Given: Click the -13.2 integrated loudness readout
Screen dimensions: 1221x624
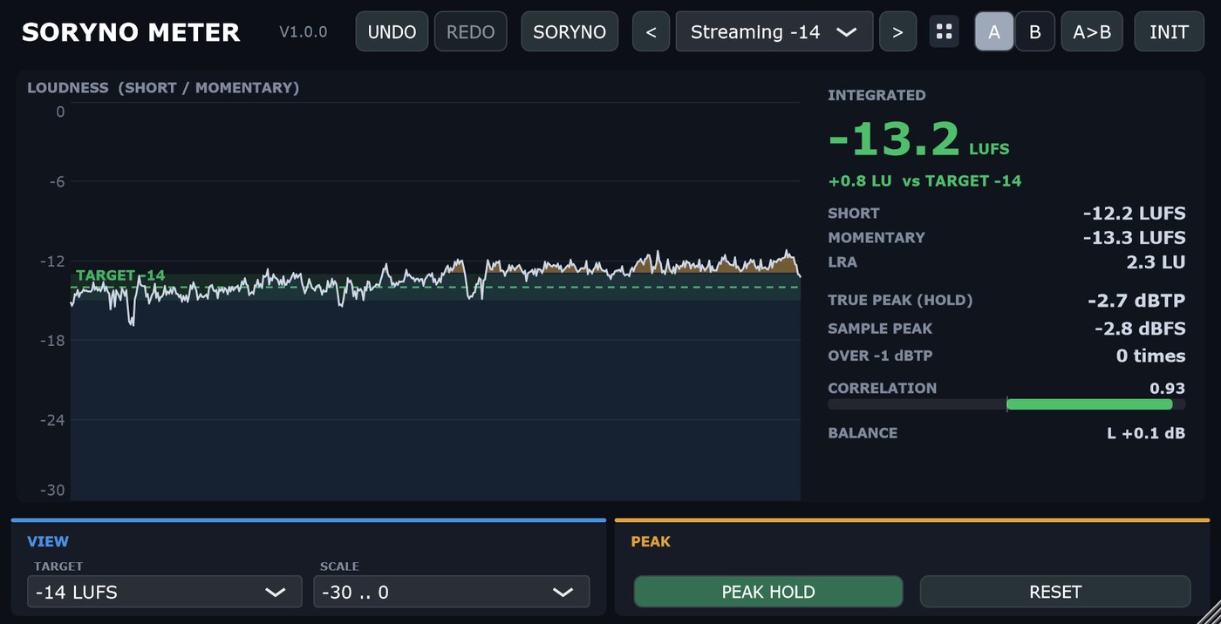Looking at the screenshot, I should coord(894,139).
